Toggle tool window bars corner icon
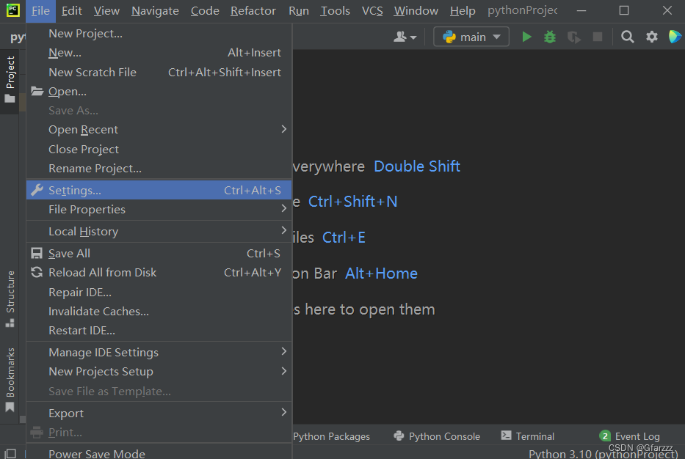This screenshot has width=685, height=459. pyautogui.click(x=10, y=454)
